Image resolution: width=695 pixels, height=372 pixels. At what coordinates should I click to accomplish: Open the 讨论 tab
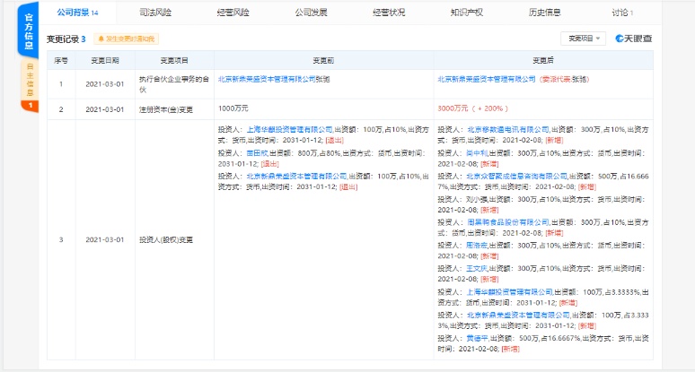pyautogui.click(x=621, y=13)
